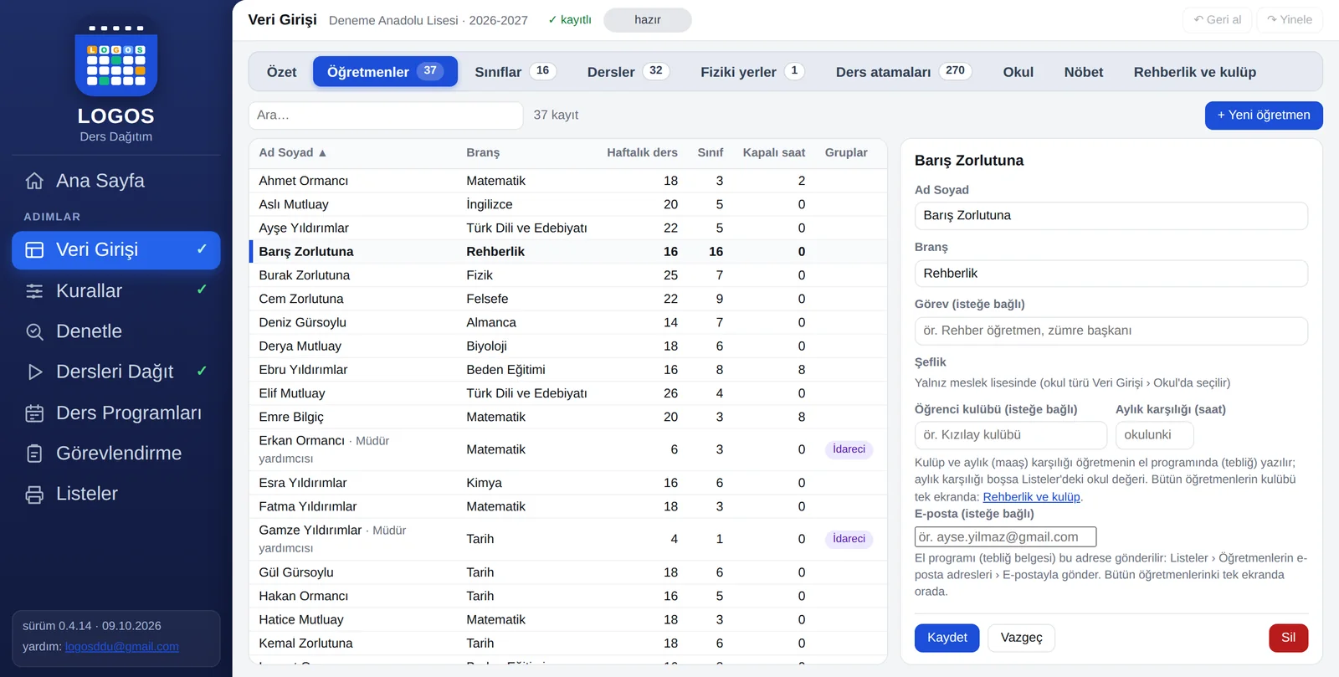Viewport: 1339px width, 677px height.
Task: Go to the Fiziki yerler tab
Action: (x=752, y=72)
